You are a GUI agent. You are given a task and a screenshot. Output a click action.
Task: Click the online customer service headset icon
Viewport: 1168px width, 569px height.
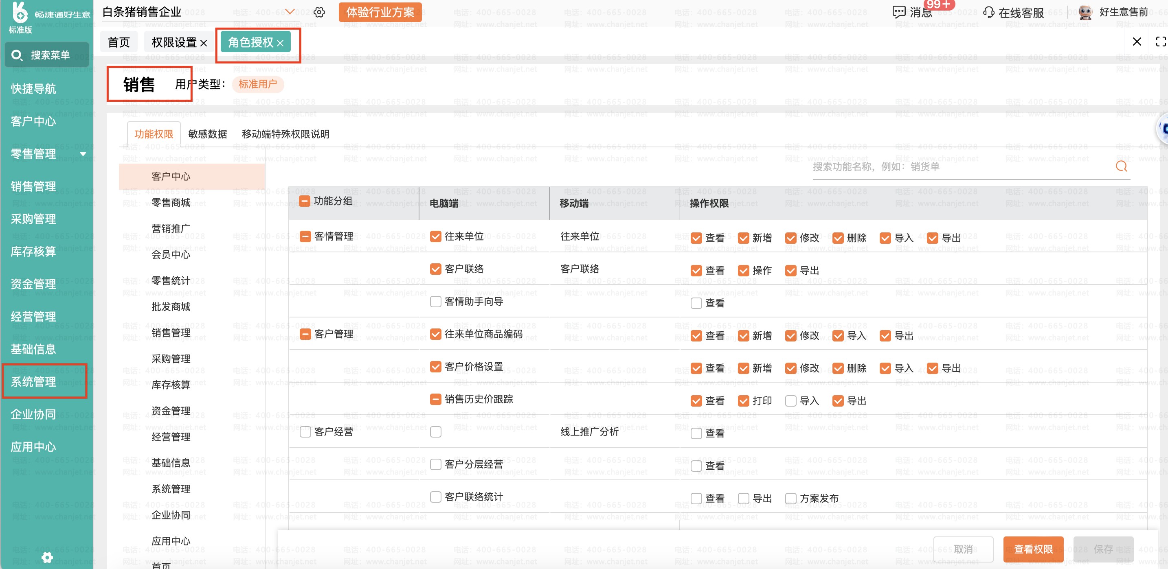(x=988, y=12)
